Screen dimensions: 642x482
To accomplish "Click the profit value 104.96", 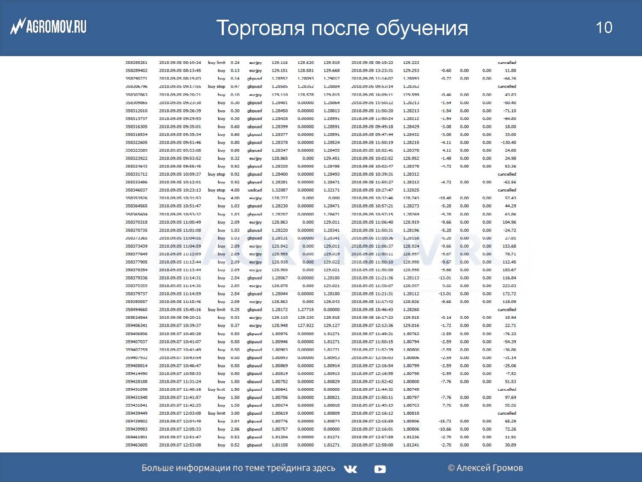I will [509, 222].
